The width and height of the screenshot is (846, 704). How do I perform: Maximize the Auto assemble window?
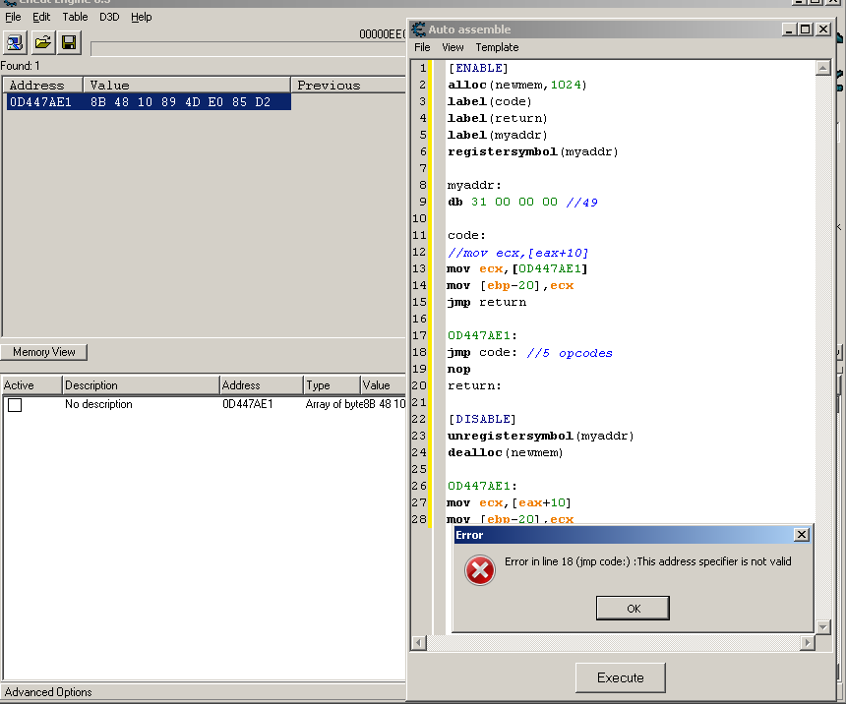tap(806, 29)
